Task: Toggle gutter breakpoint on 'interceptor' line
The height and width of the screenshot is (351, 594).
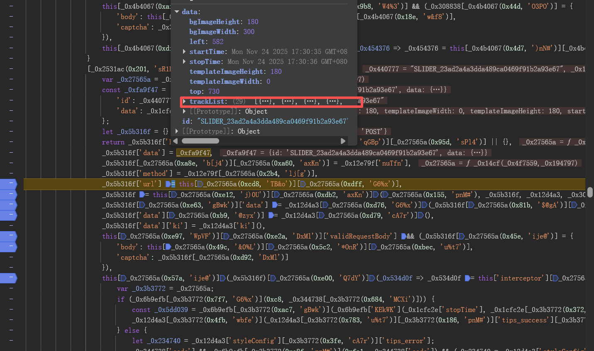Action: [8, 278]
